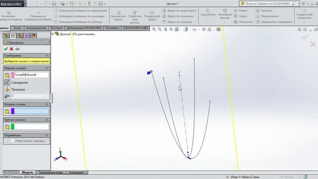Collapse the Вторая ссылка section
Screen dimensions: 318x179
47,104
